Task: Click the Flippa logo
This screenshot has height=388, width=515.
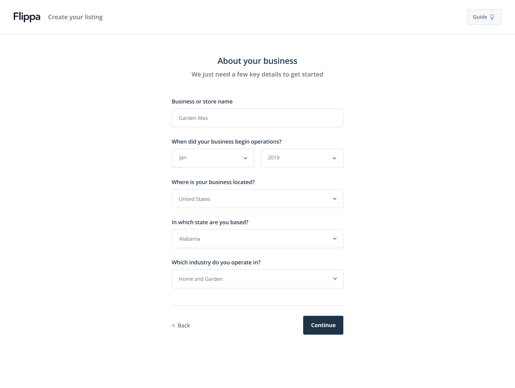Action: pyautogui.click(x=27, y=17)
